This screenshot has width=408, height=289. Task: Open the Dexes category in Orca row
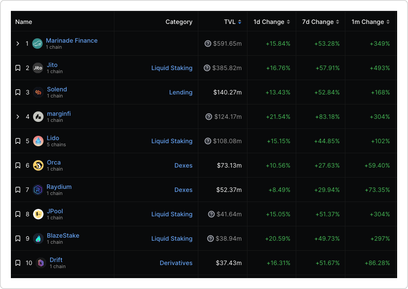tap(184, 165)
